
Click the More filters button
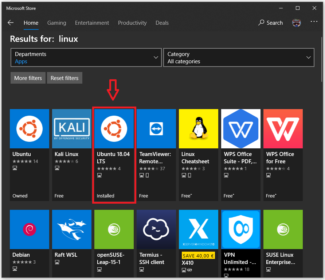28,78
